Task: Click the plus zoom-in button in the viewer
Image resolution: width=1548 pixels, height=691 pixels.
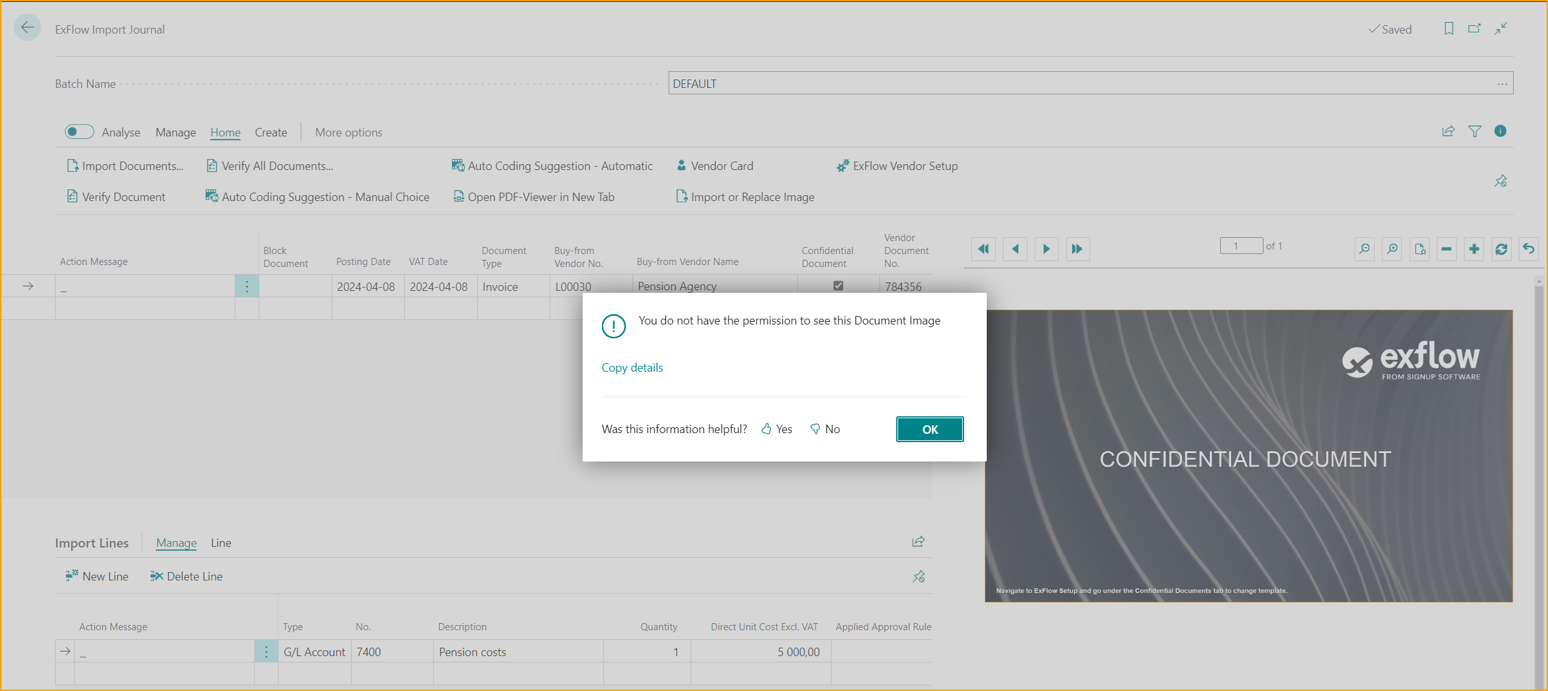Action: [x=1474, y=249]
